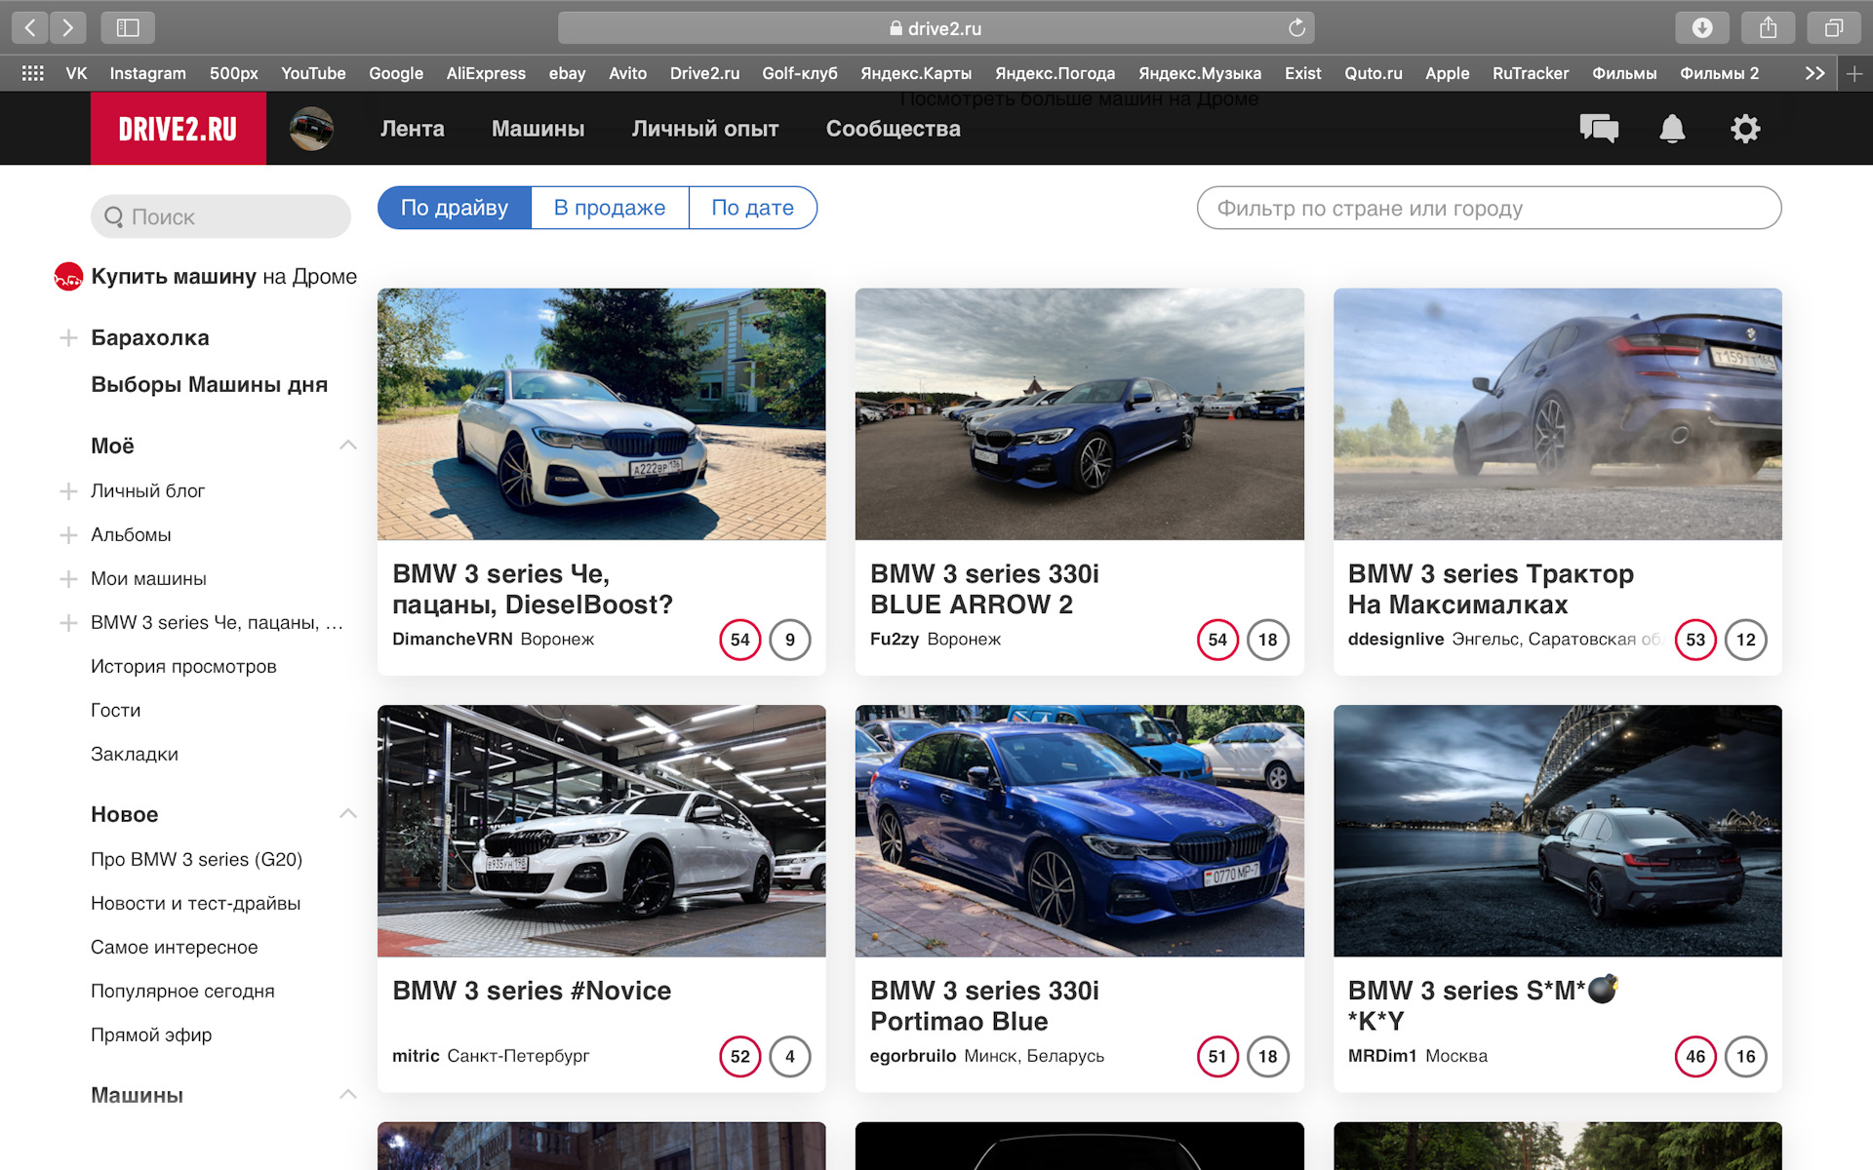This screenshot has height=1170, width=1873.
Task: Open Популярное сегодня link
Action: pos(182,991)
